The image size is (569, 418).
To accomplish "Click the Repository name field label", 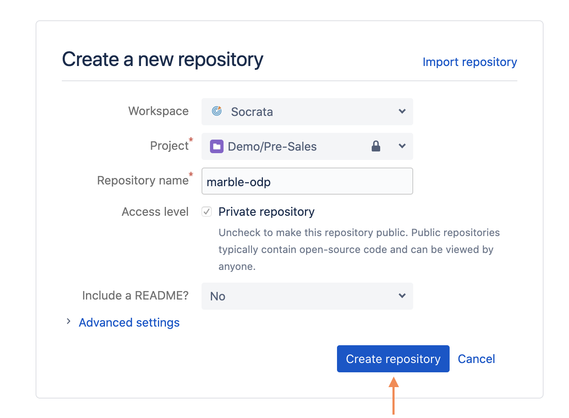I will tap(143, 181).
